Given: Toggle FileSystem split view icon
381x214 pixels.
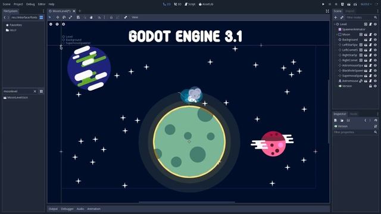Looking at the screenshot, I should (41, 17).
